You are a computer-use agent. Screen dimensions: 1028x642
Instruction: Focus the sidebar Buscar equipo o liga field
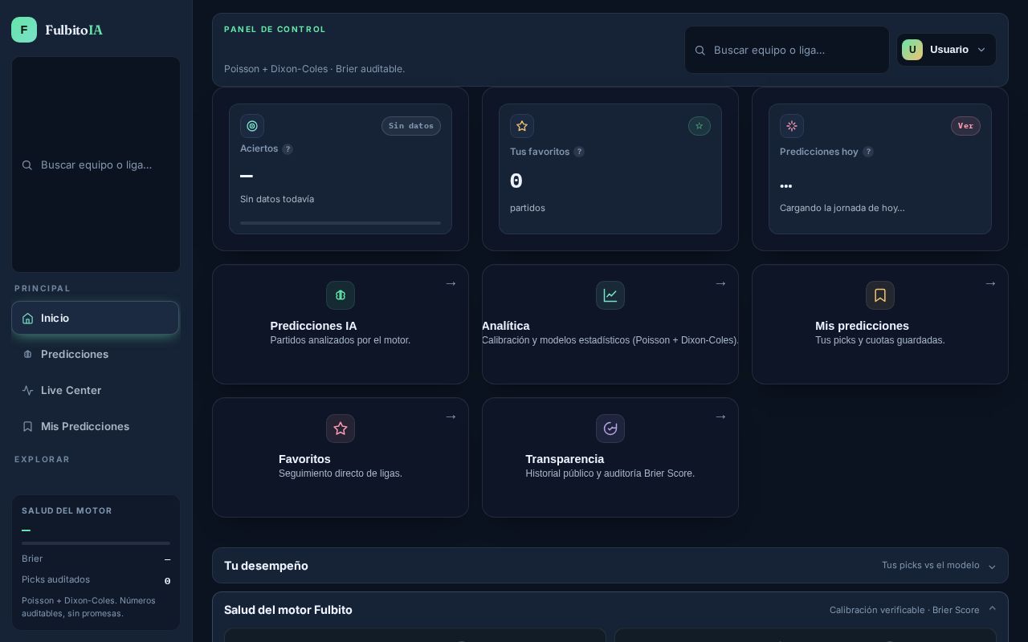(x=96, y=165)
